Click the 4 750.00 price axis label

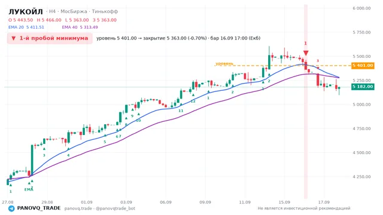pos(361,128)
